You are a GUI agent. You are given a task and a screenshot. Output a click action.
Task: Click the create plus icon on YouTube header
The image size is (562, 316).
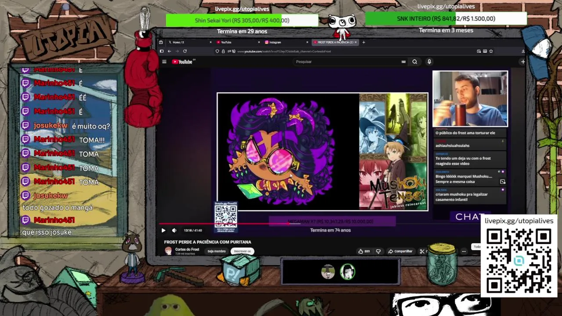click(523, 62)
